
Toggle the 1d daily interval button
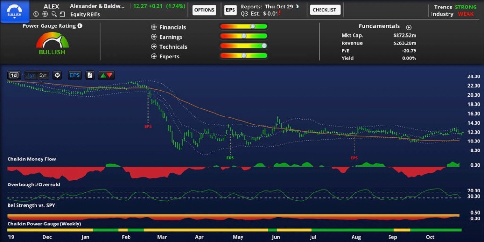point(14,75)
